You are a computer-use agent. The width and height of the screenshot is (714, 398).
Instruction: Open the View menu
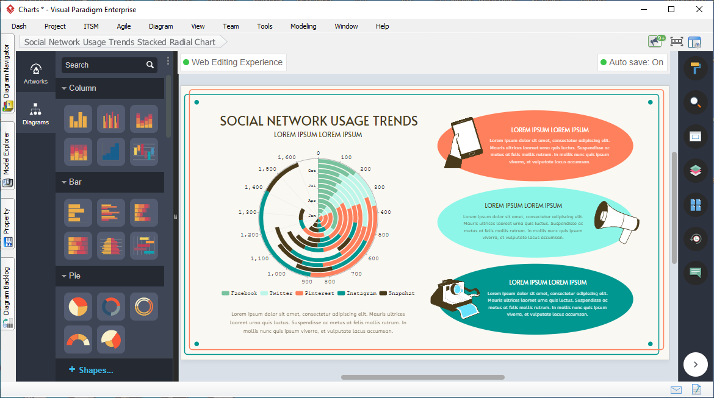tap(198, 26)
